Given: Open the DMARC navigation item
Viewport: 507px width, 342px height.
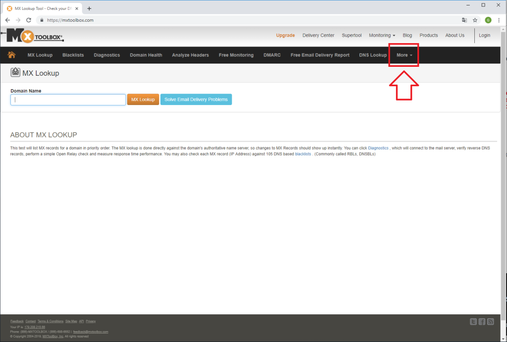Looking at the screenshot, I should [272, 55].
